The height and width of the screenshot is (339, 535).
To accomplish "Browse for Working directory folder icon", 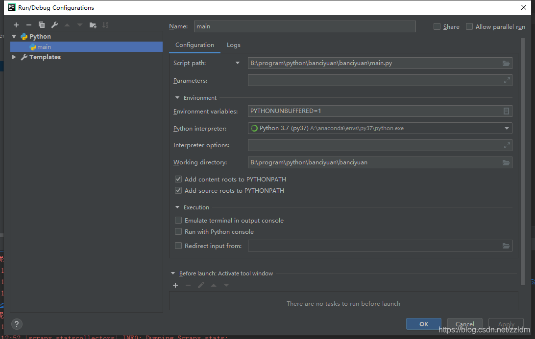I will 506,162.
